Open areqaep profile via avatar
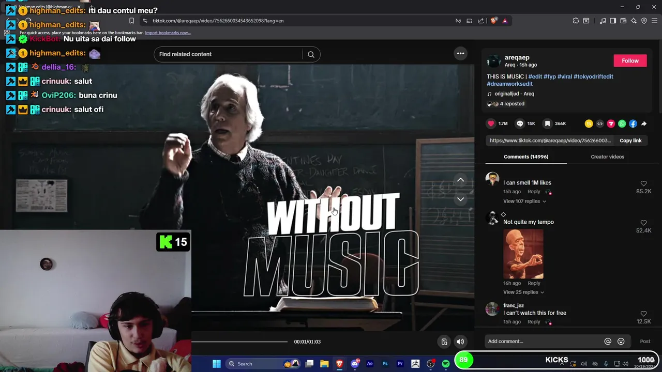This screenshot has width=662, height=372. pos(493,61)
